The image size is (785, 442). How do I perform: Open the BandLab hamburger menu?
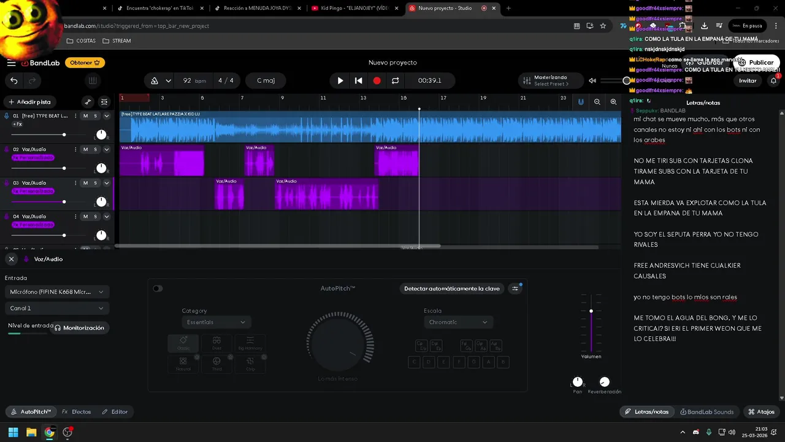[x=11, y=63]
